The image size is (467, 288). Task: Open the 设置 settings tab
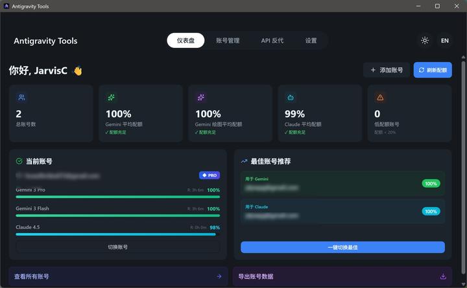311,40
